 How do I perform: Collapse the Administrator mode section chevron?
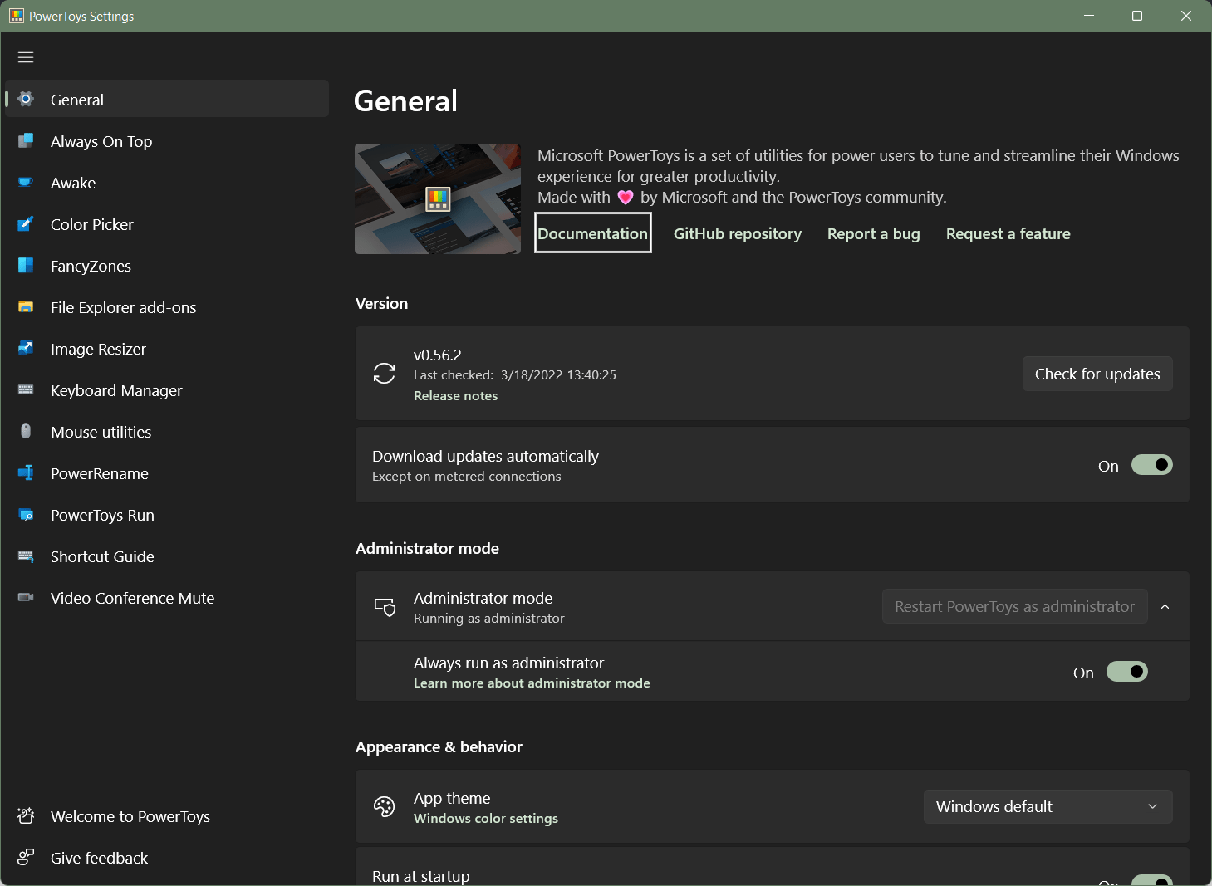(x=1165, y=606)
